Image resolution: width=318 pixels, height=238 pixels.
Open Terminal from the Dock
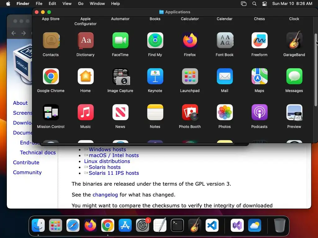pyautogui.click(x=177, y=225)
